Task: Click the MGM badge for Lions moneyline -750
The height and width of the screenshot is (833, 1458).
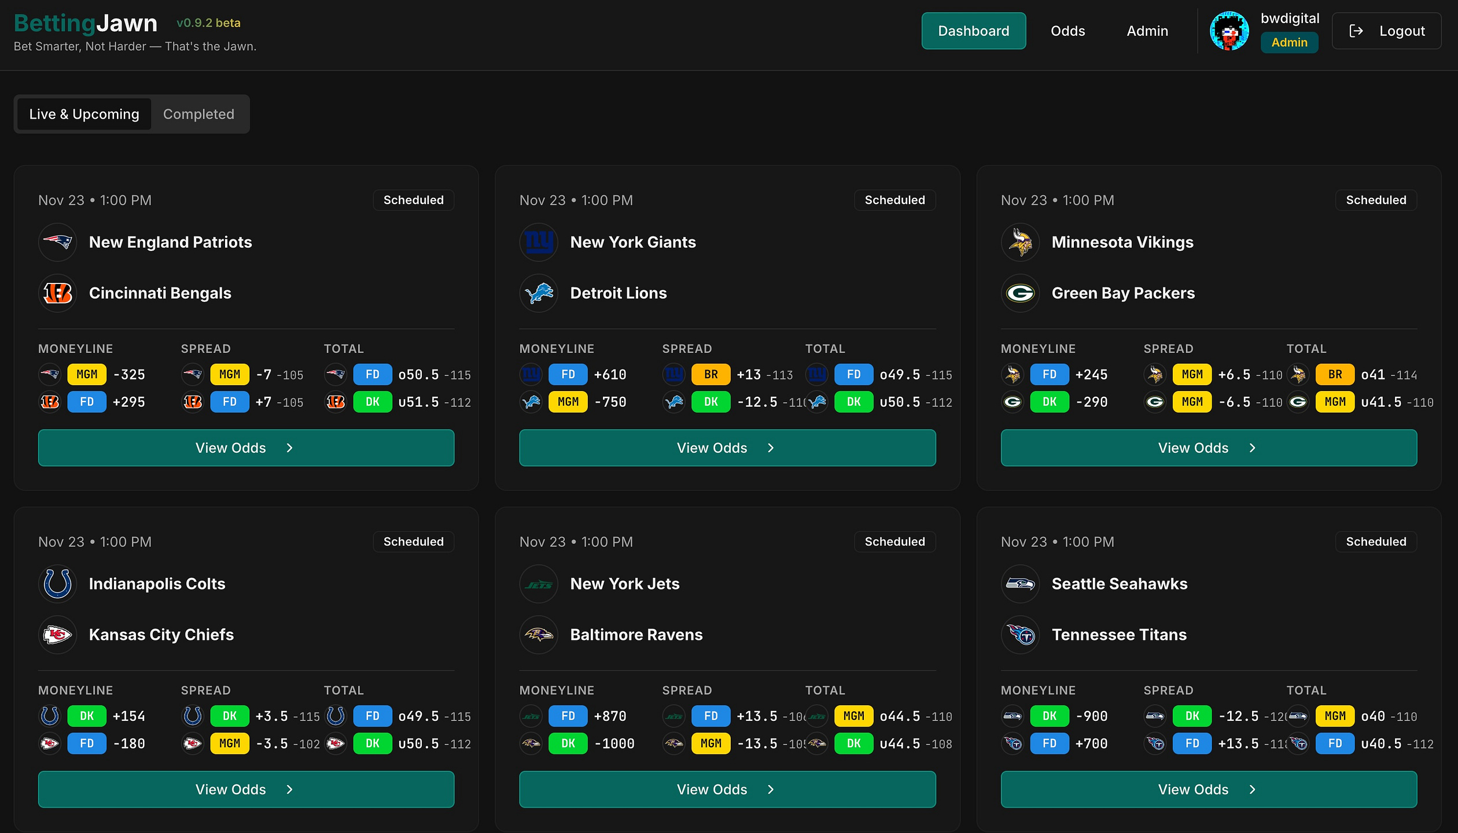Action: pyautogui.click(x=568, y=402)
